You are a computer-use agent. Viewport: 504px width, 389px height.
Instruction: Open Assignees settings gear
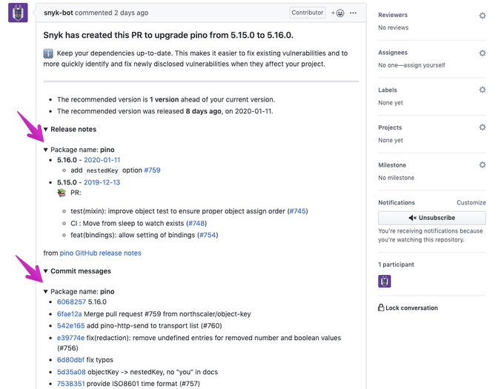[x=483, y=53]
